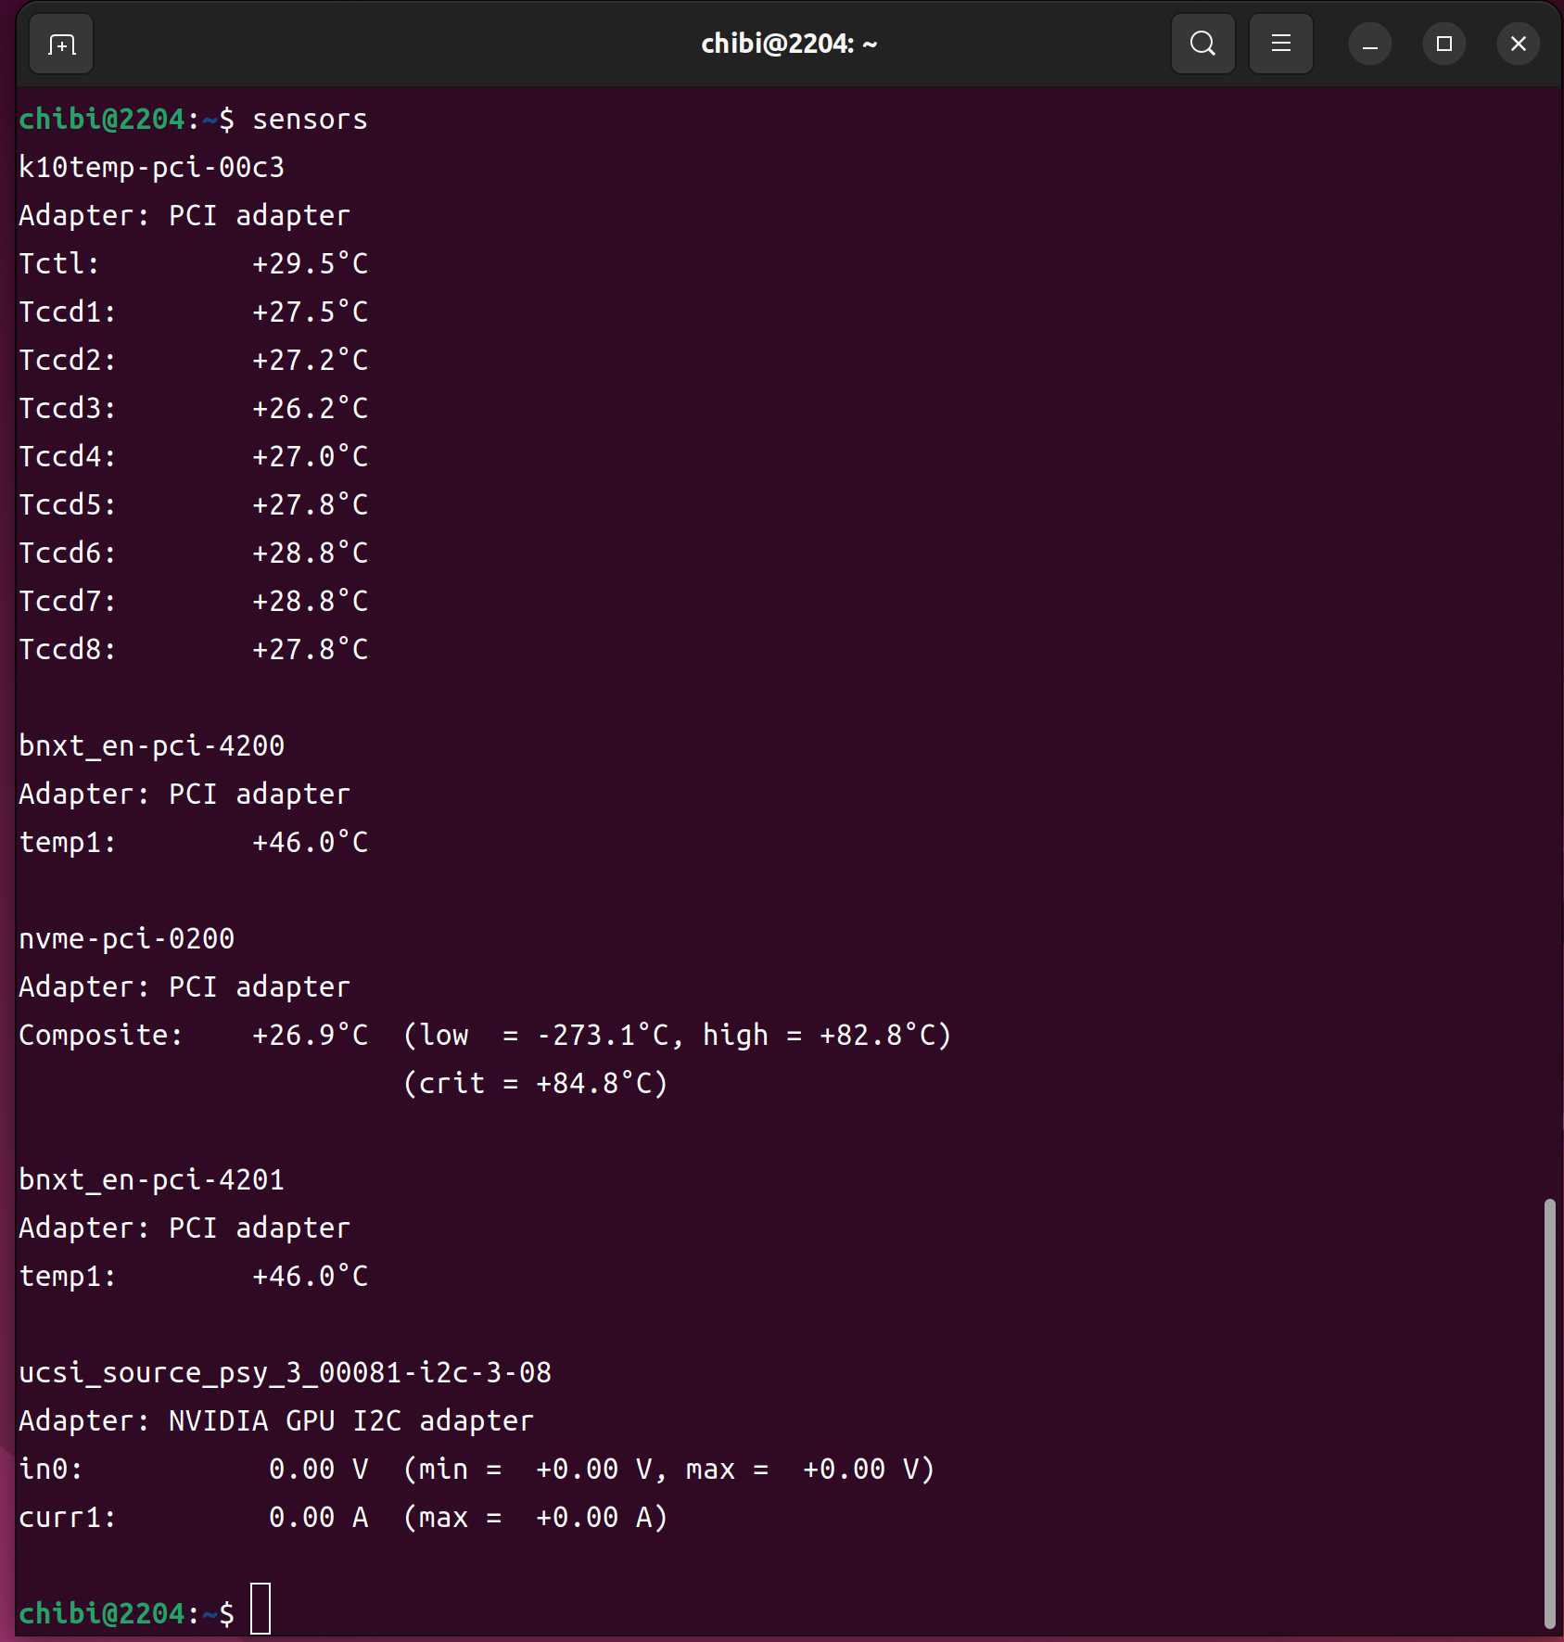Click the Tctl temperature value +29.5°C

pos(310,264)
